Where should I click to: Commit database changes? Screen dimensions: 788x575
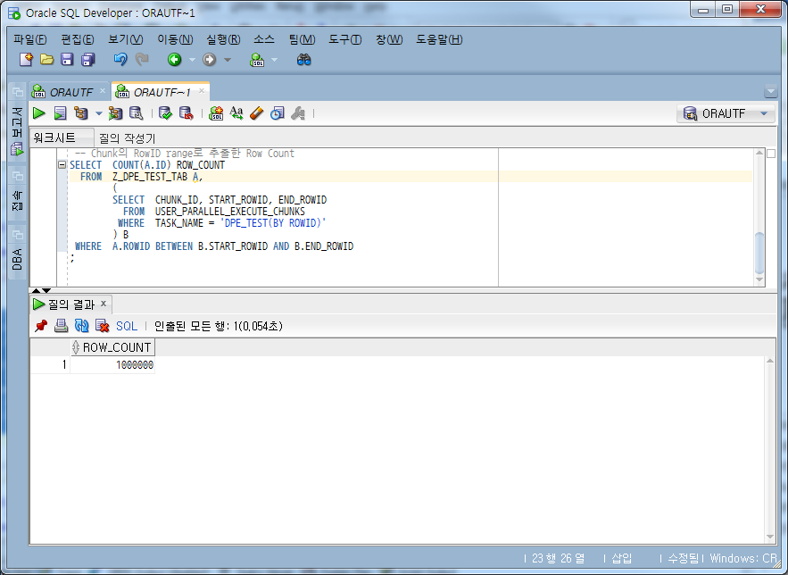[x=166, y=112]
